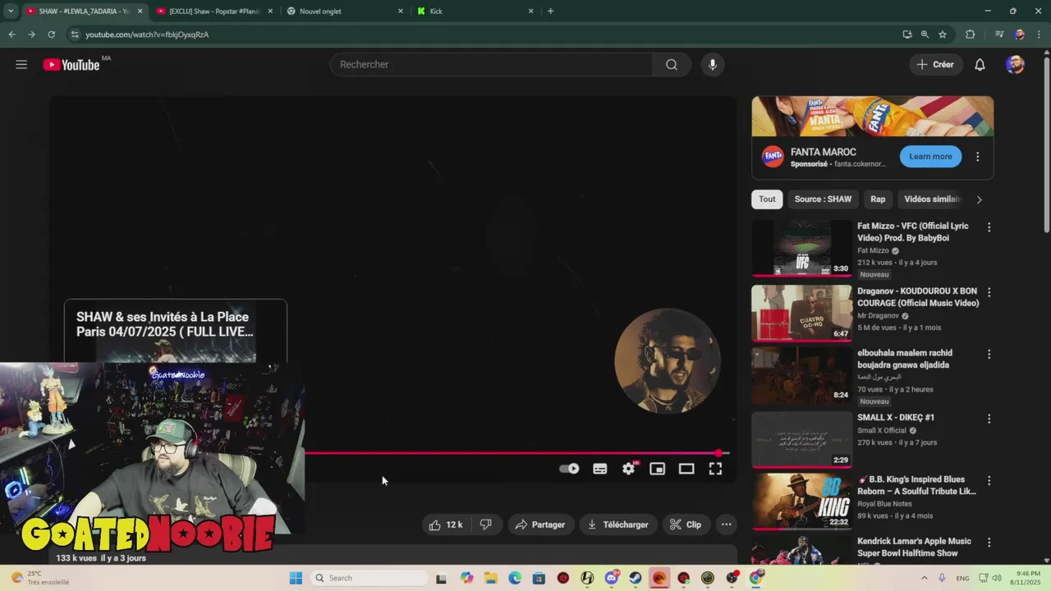Image resolution: width=1051 pixels, height=591 pixels.
Task: Open YouTube notifications bell
Action: (x=980, y=65)
